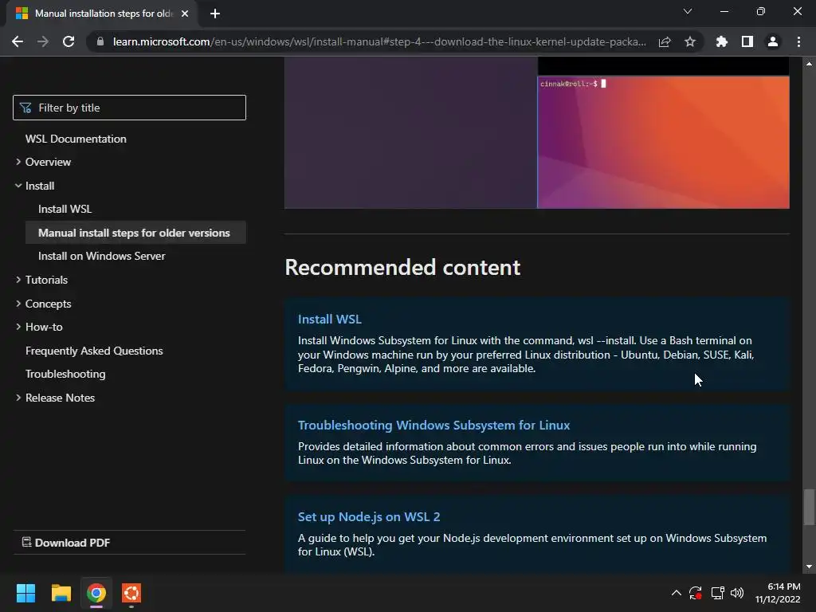Expand the Tutorials section chevron
The image size is (816, 612).
pos(18,280)
